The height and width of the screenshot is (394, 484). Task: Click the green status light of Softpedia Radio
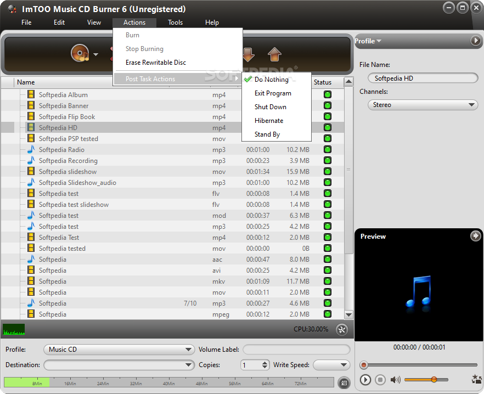tap(328, 149)
